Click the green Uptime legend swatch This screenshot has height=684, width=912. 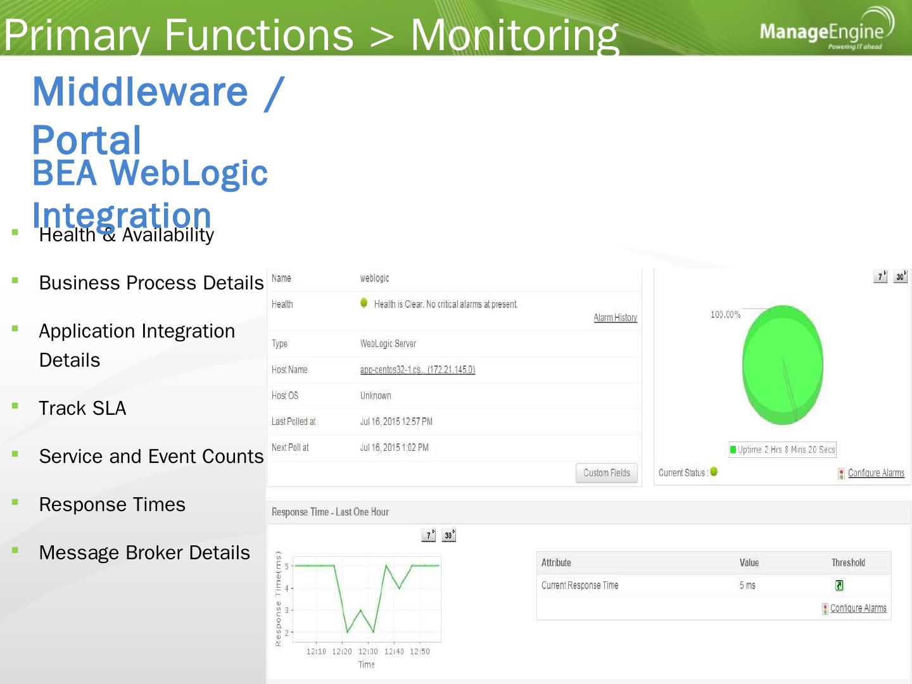coord(733,450)
